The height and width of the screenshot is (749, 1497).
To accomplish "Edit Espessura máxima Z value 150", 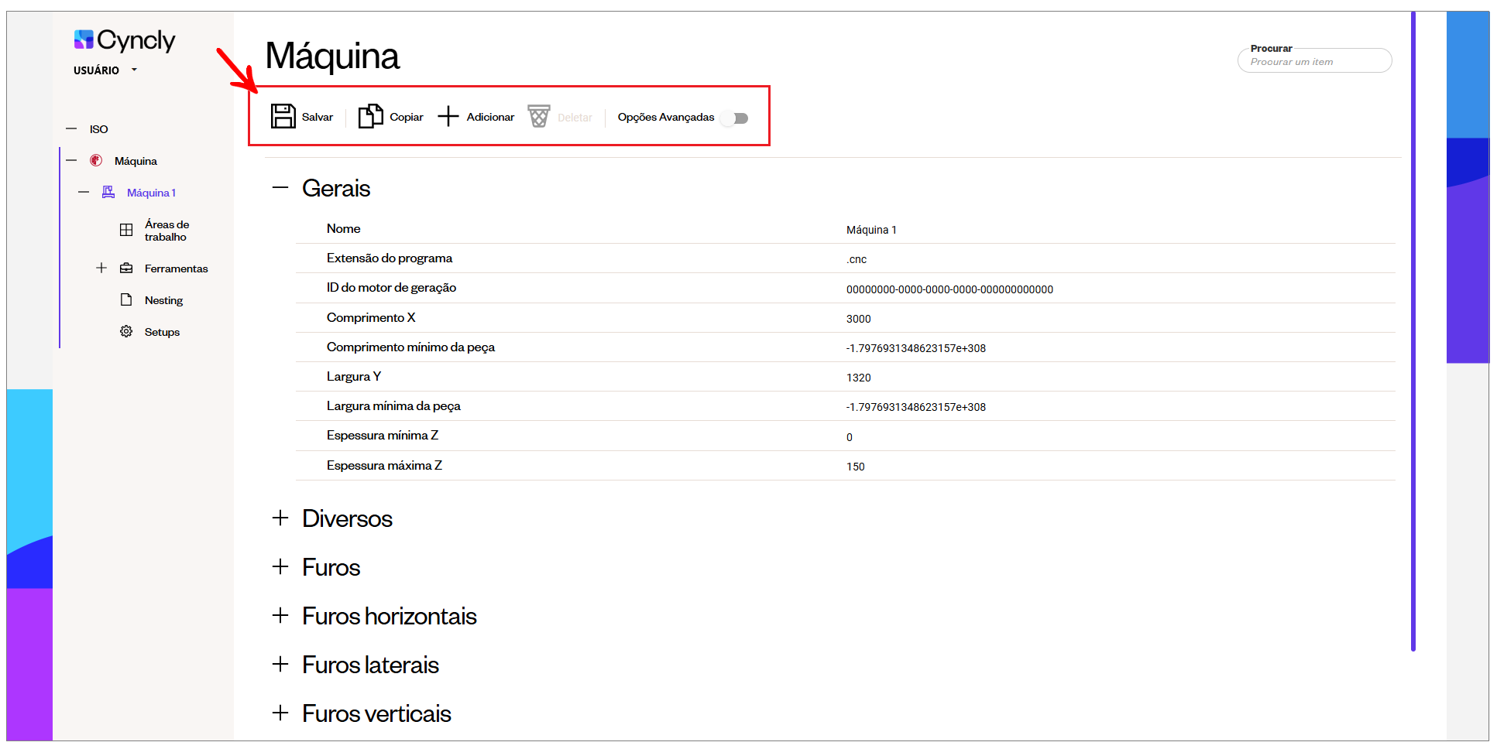I will pyautogui.click(x=855, y=467).
